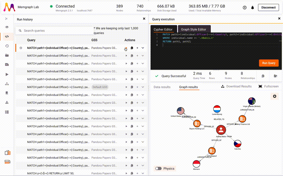Click the Memgraph Lab logo
Image resolution: width=283 pixels, height=176 pixels.
[9, 7]
